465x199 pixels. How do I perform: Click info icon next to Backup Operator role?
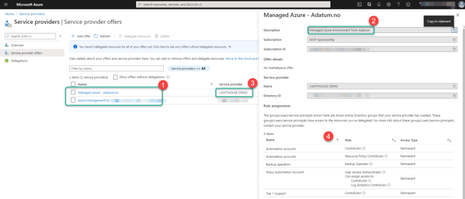click(x=371, y=164)
